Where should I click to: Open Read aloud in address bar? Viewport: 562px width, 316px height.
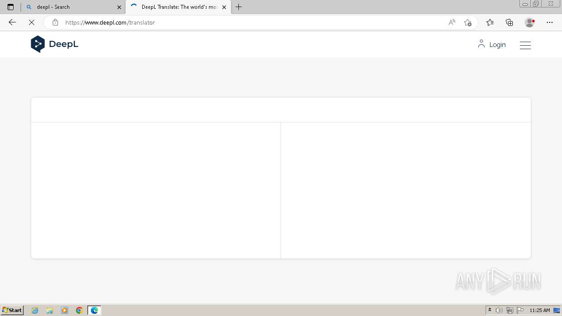click(452, 22)
